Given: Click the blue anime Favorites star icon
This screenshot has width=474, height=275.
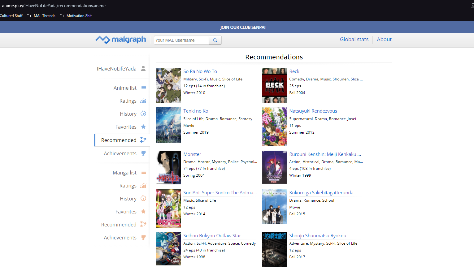Looking at the screenshot, I should point(143,127).
